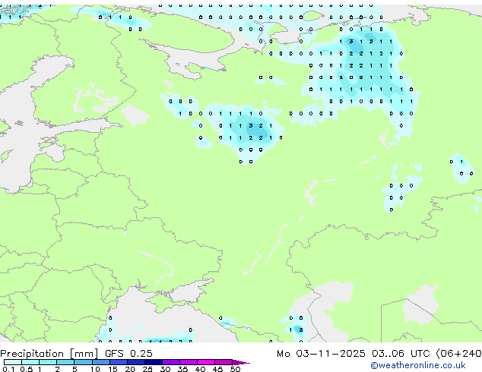Select the legend swatch between 30 and 35
This screenshot has width=482, height=372.
(171, 362)
